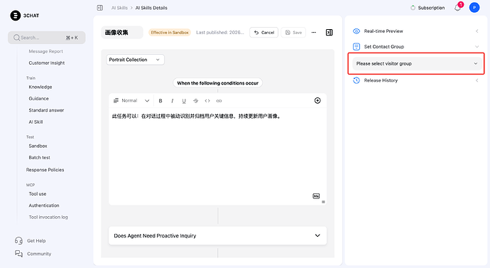Apply italic formatting
The image size is (490, 268).
172,101
